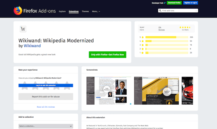
Task: Click Register or Log in button
Action: (191, 3)
